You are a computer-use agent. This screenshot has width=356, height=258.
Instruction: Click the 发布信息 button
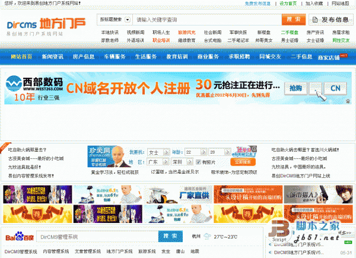pos(331,20)
